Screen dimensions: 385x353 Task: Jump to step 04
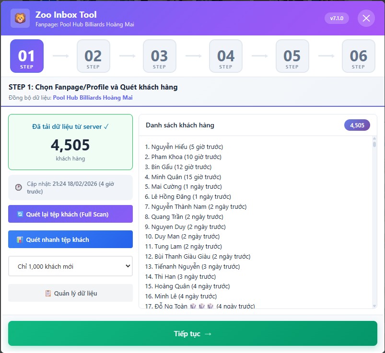(226, 56)
